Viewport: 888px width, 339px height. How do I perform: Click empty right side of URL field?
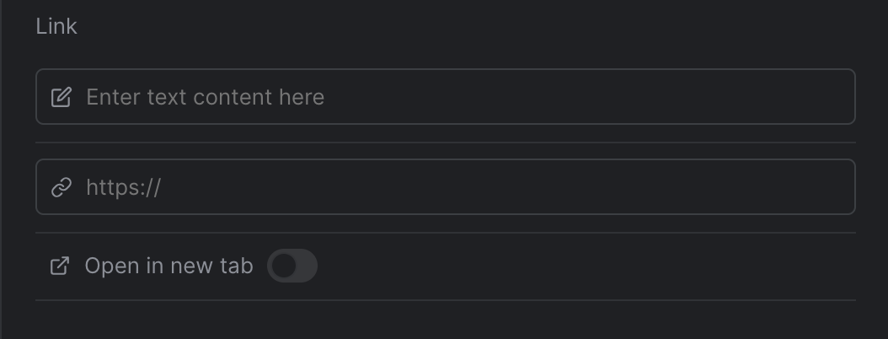(623, 186)
